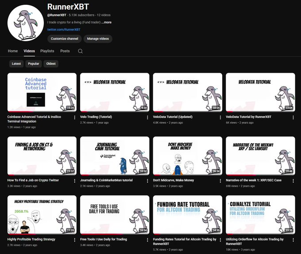Open the Playlists tab
301x254 pixels.
(47, 51)
